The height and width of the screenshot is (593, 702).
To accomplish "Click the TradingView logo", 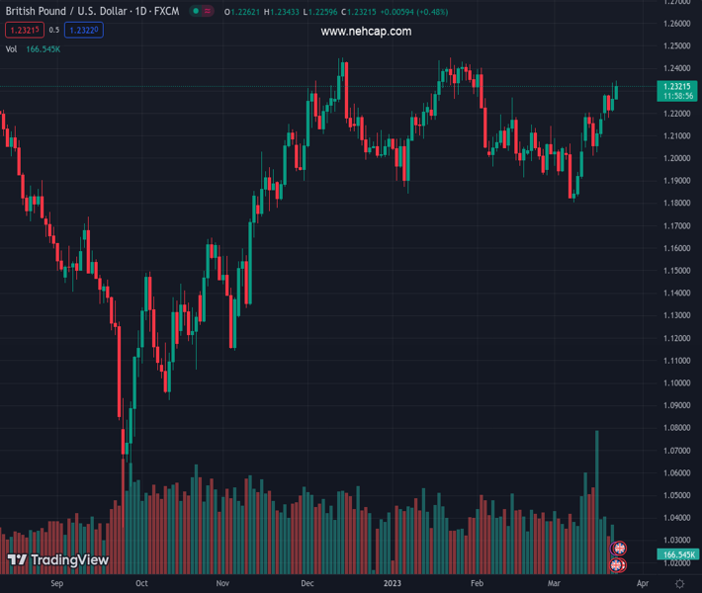I will click(58, 559).
